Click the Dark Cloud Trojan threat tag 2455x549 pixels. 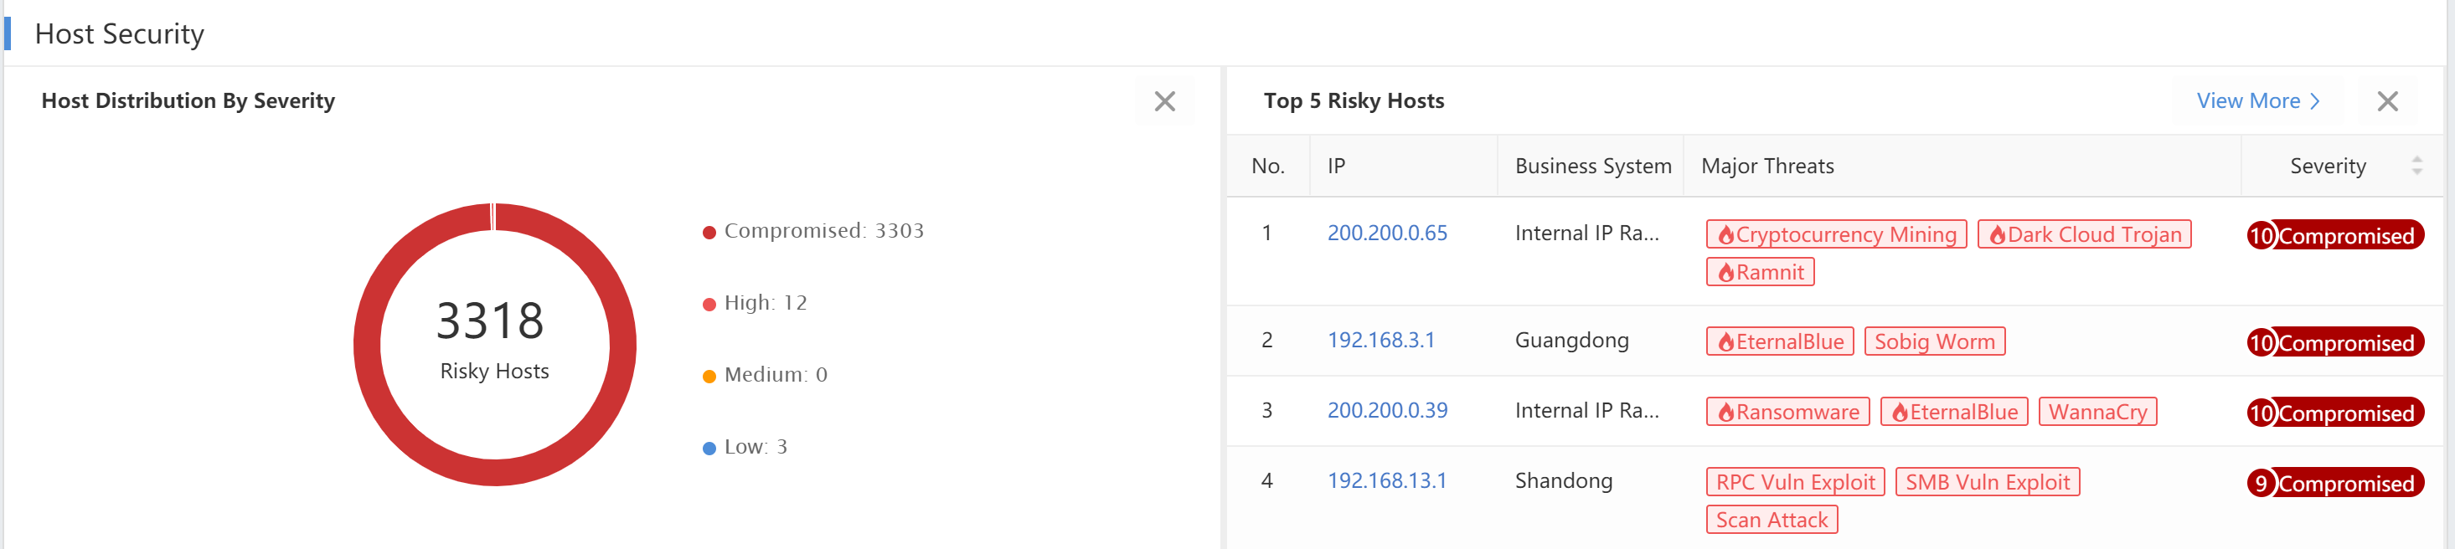[2084, 235]
